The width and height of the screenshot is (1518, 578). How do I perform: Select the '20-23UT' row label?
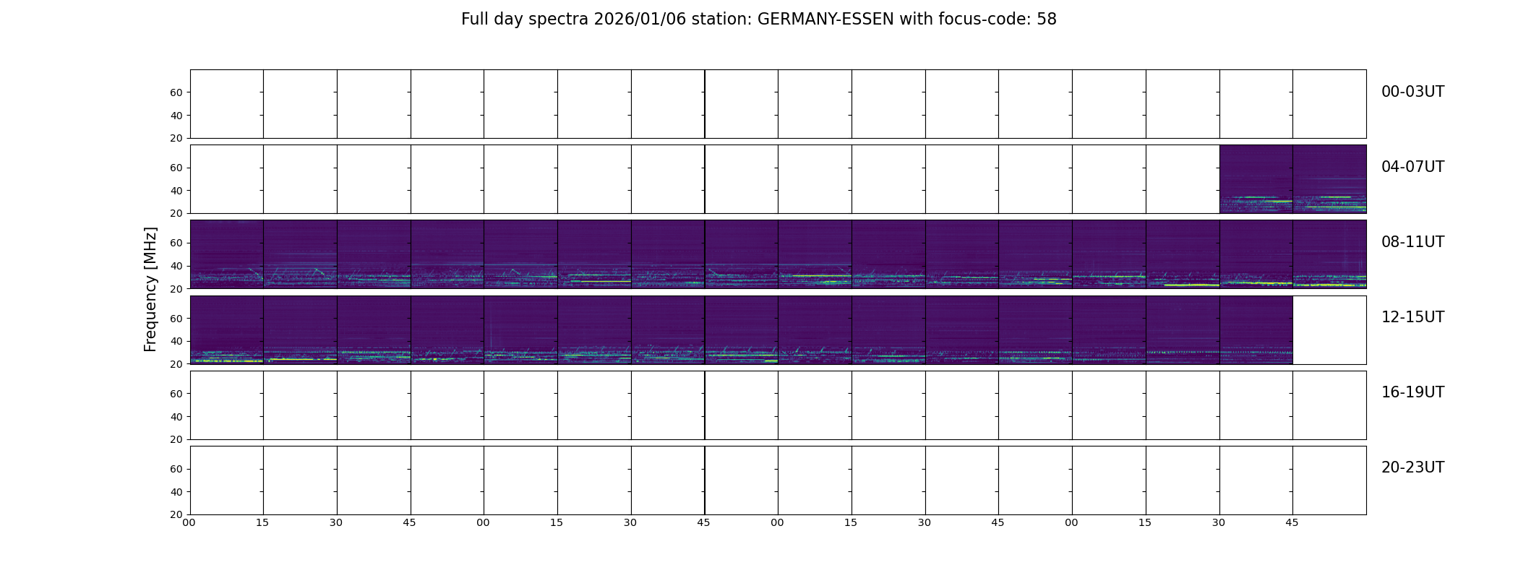[1412, 467]
